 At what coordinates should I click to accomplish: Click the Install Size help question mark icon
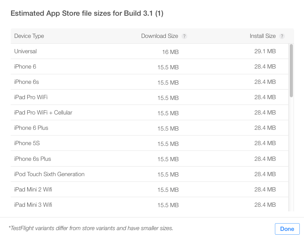coord(282,36)
